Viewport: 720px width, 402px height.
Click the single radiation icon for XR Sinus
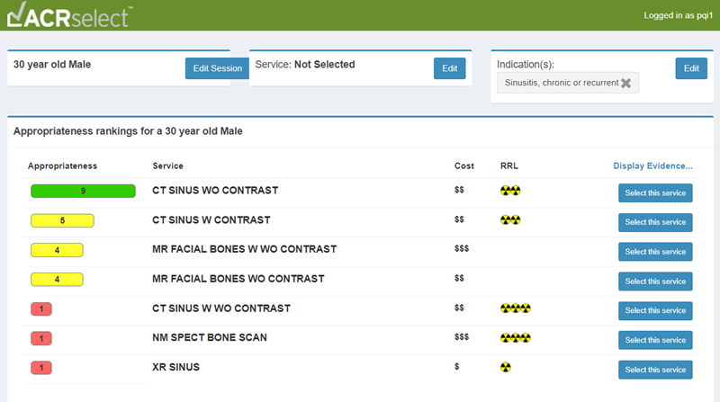click(x=505, y=368)
